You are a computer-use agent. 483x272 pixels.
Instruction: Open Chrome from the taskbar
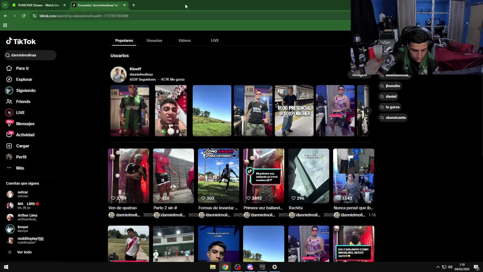225,267
